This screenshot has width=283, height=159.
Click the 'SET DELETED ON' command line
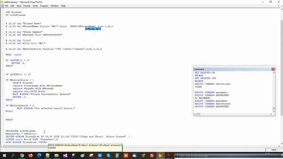point(205,72)
